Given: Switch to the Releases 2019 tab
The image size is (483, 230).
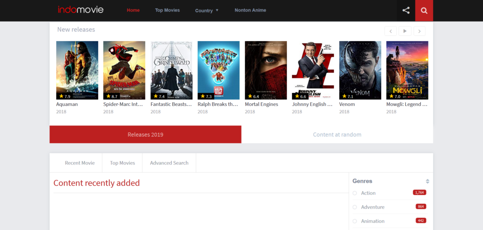Looking at the screenshot, I should (145, 134).
